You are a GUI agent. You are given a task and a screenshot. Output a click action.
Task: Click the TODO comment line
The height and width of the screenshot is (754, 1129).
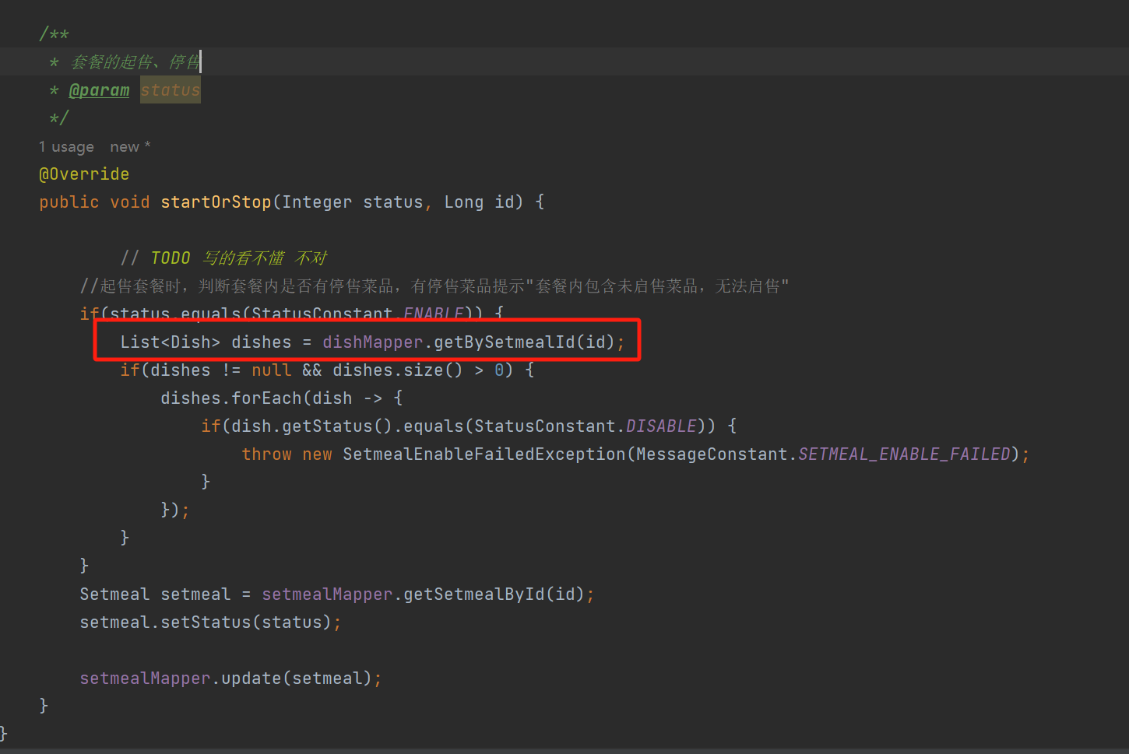[x=224, y=258]
